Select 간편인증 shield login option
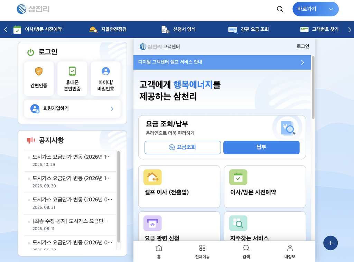Screen dimensions: 354x262 (x=39, y=79)
